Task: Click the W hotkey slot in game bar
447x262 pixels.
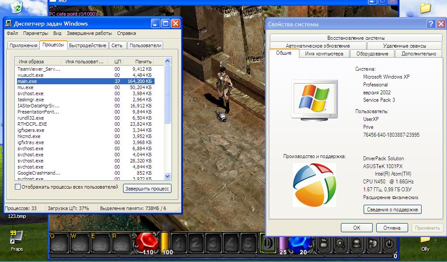Action: click(80, 243)
